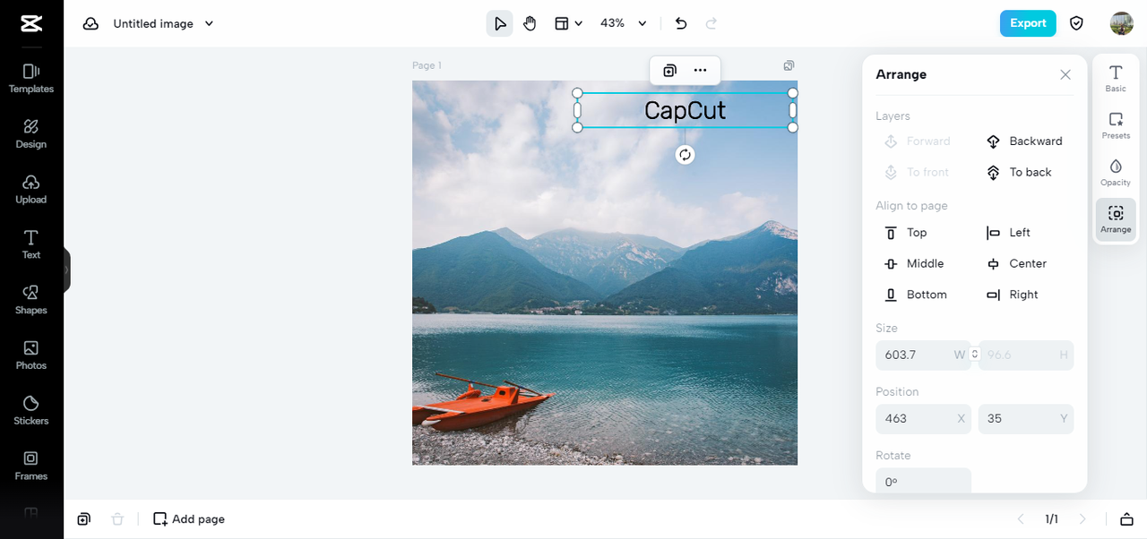1147x539 pixels.
Task: Toggle the aspect ratio lock between W and H
Action: 975,355
